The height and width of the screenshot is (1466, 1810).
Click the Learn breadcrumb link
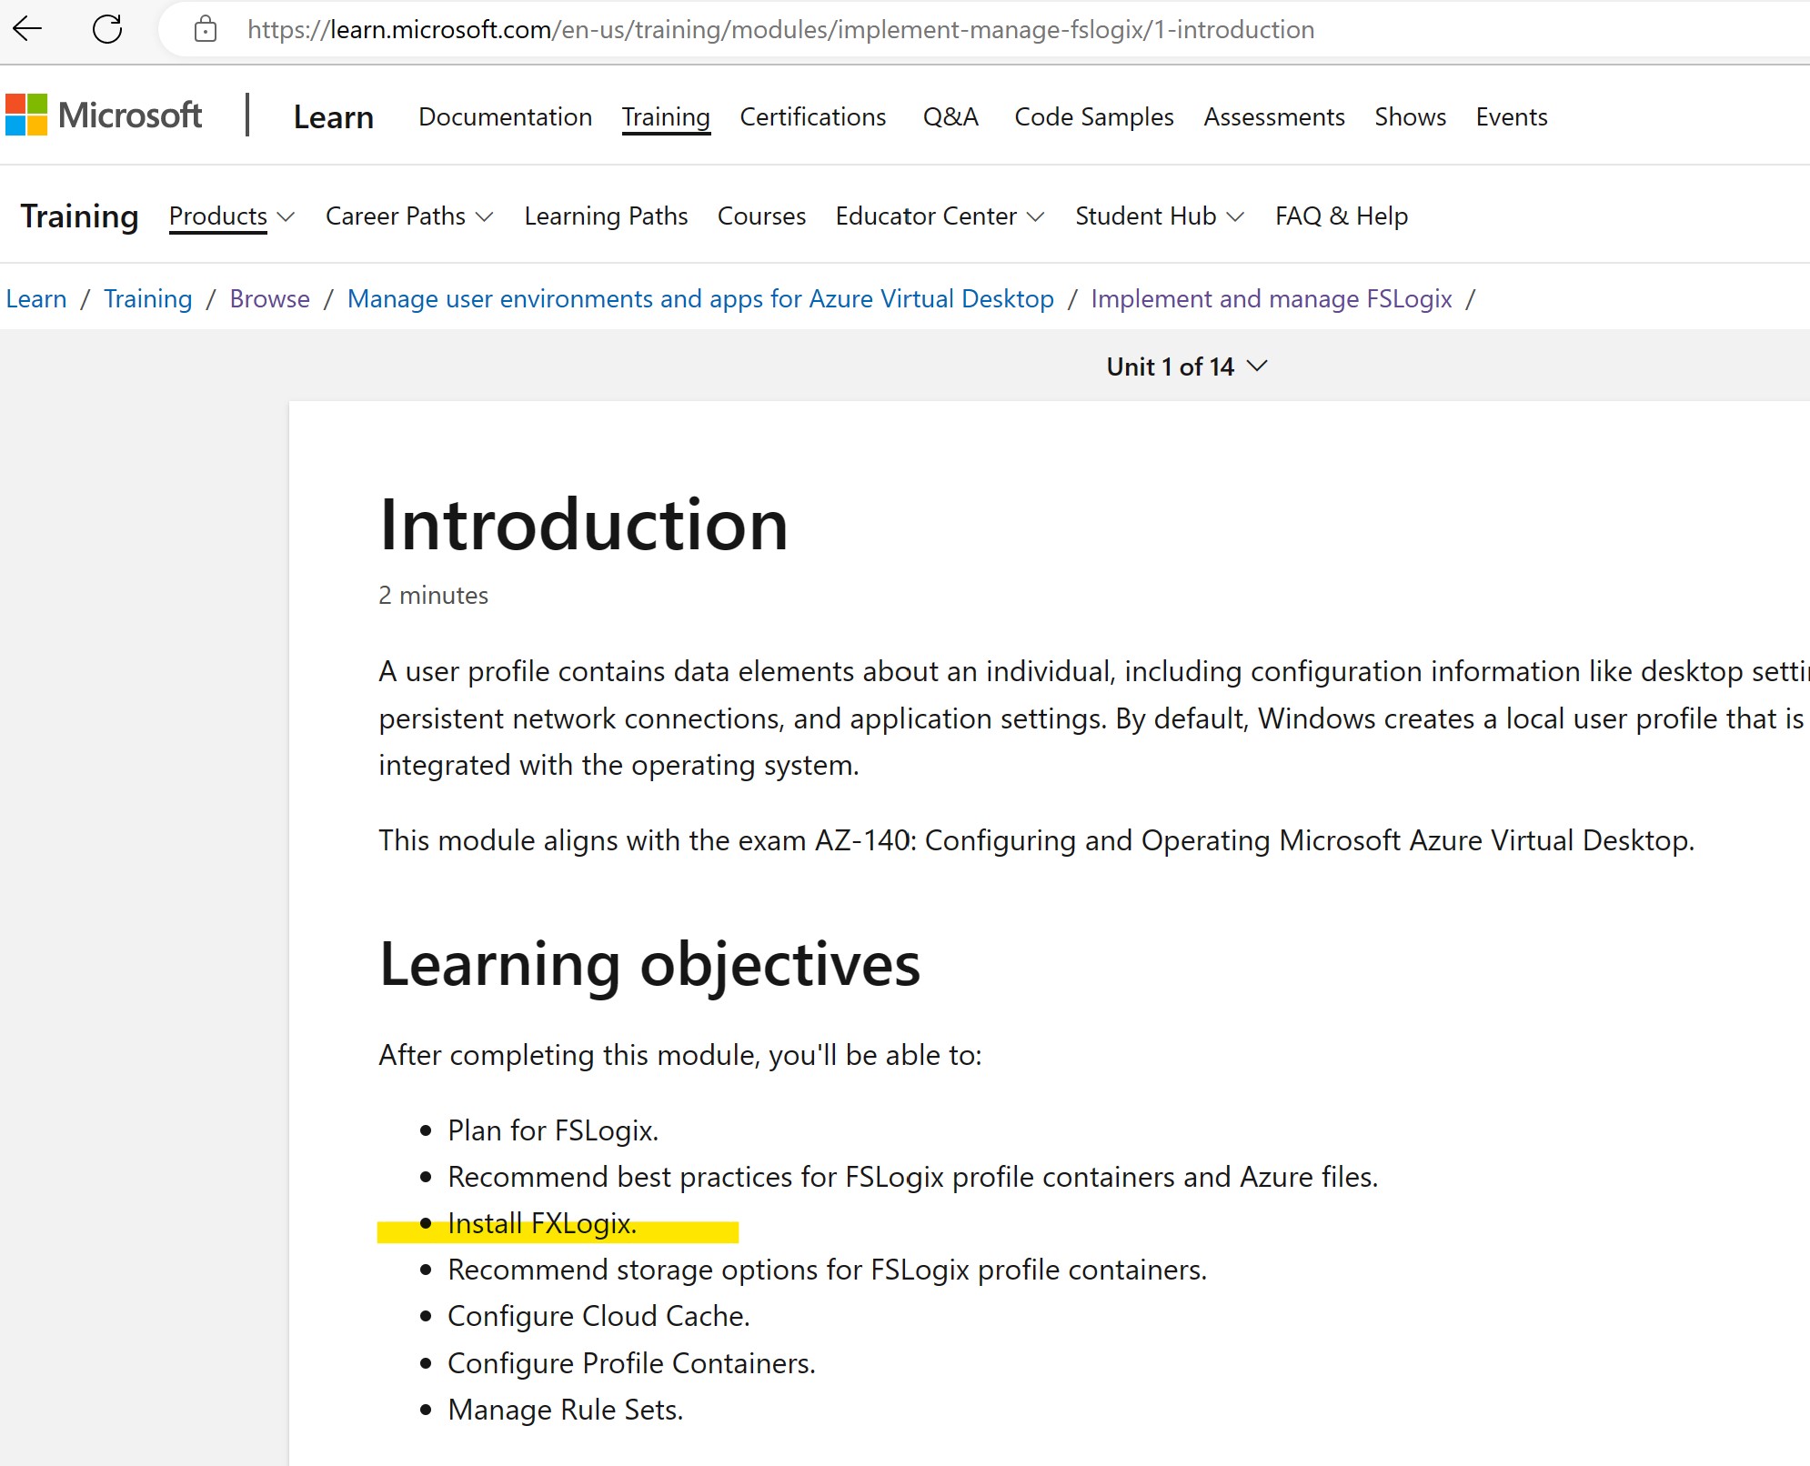(36, 298)
